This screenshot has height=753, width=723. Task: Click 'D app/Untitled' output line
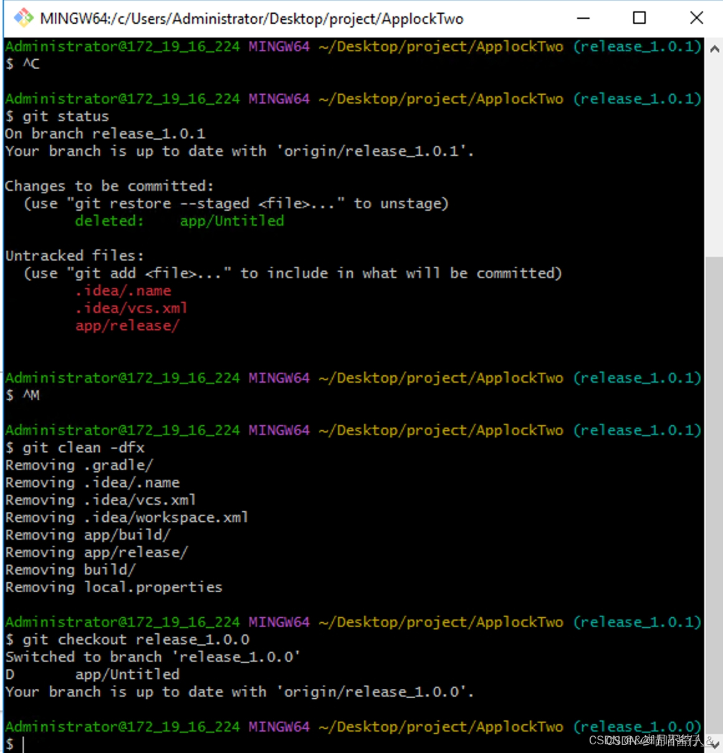(x=92, y=675)
